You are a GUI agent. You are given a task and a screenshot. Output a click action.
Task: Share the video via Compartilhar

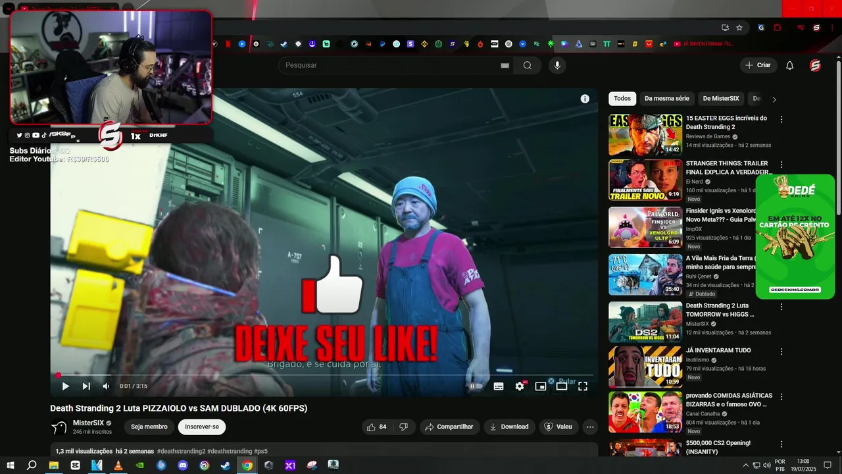click(x=449, y=427)
